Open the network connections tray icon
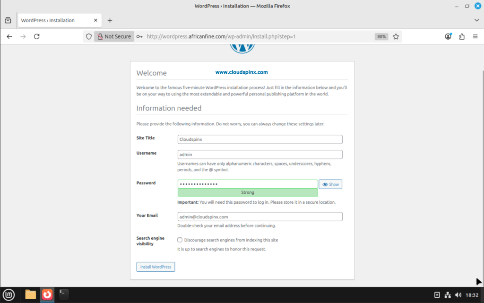 pyautogui.click(x=448, y=295)
